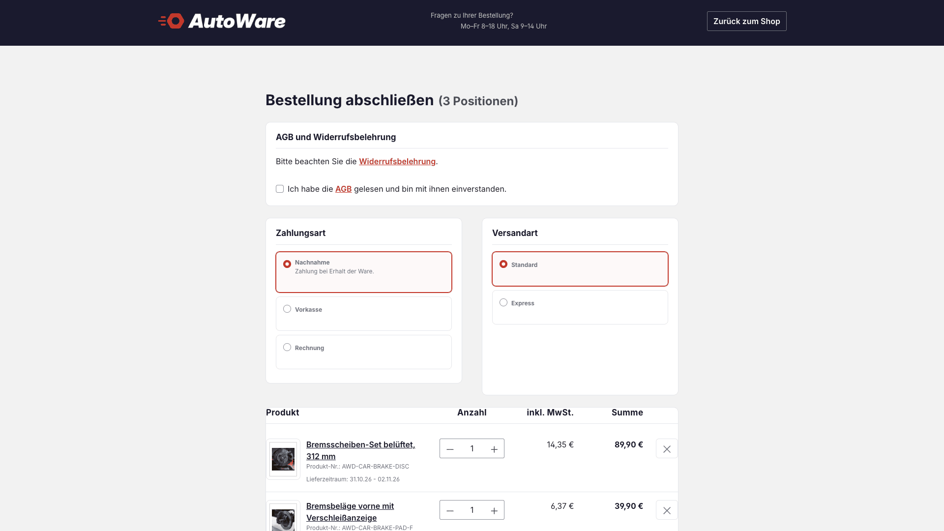Click the 39,90 € sum

tap(629, 506)
